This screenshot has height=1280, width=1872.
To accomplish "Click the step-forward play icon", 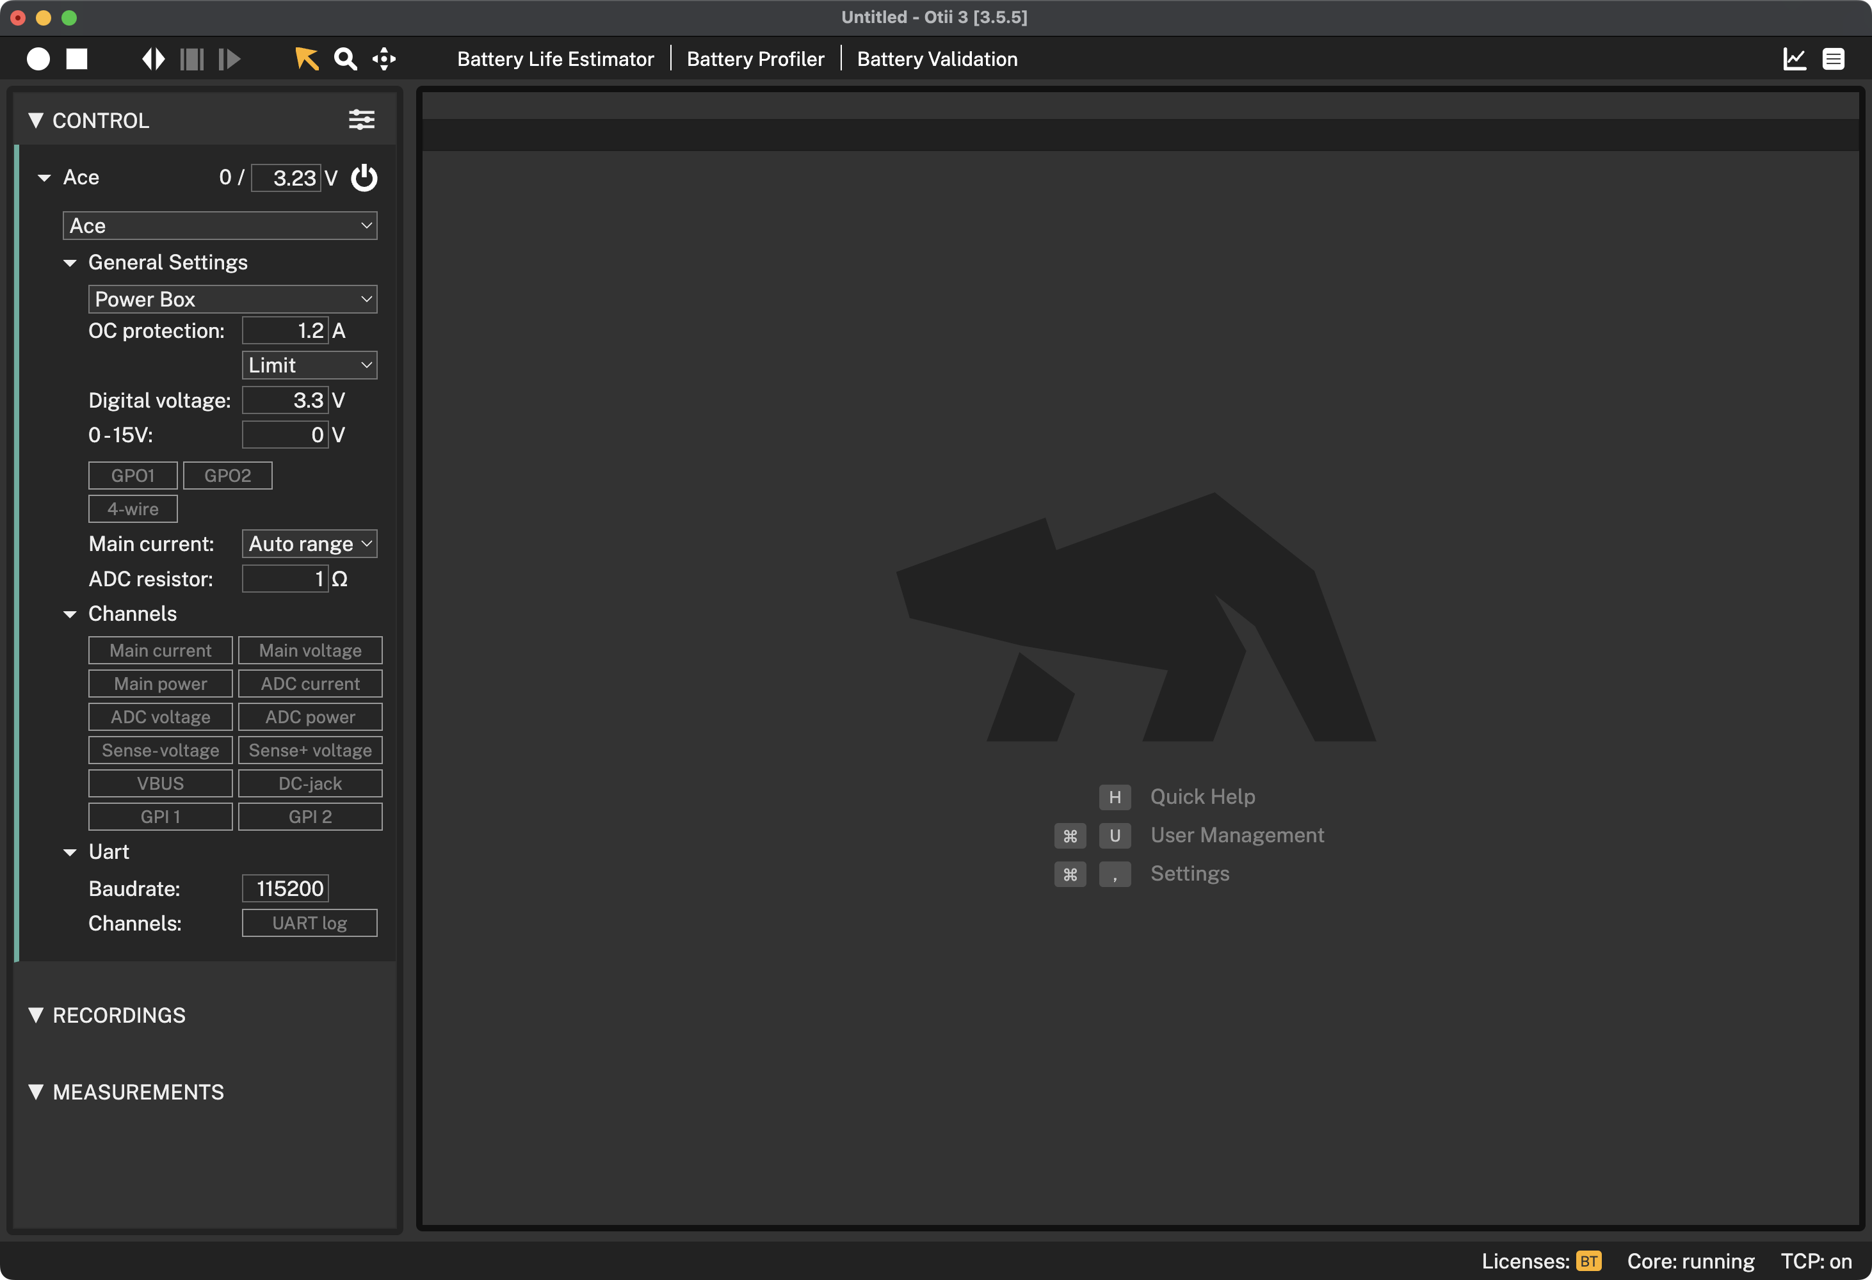I will tap(230, 59).
